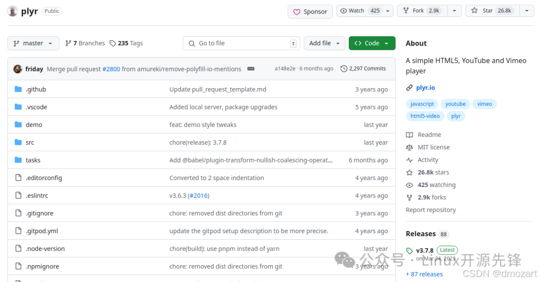Open the .gitpod.yml file name

(42, 231)
